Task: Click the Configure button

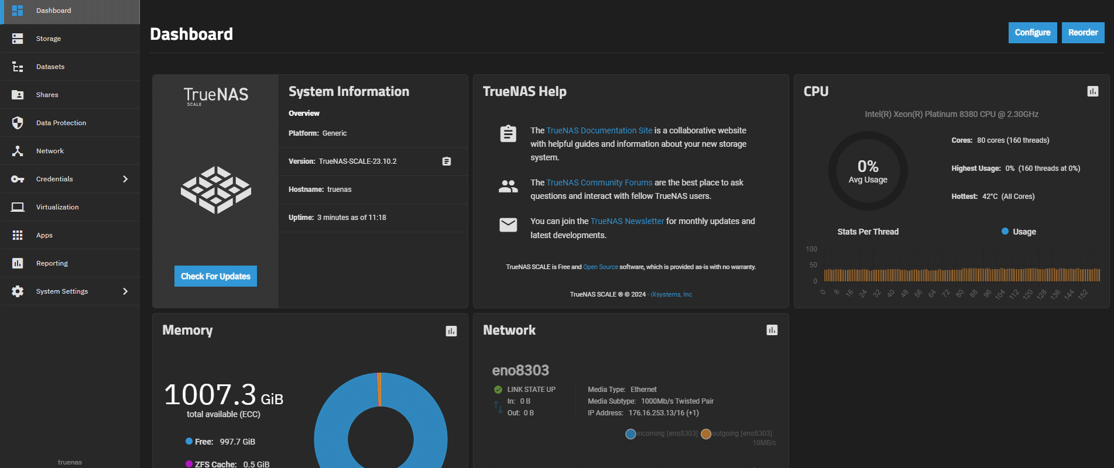Action: point(1033,33)
